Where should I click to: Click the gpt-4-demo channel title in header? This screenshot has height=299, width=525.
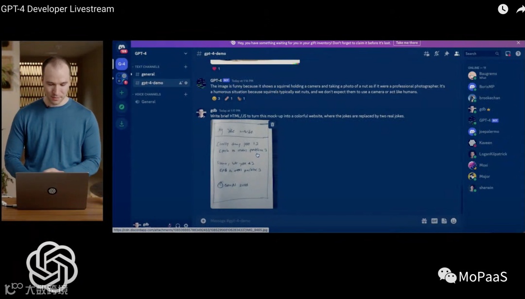(215, 53)
